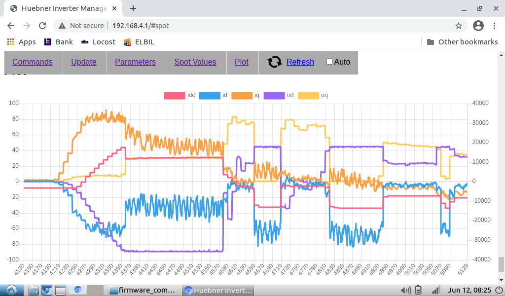505x296 pixels.
Task: Open the Other bookmarks folder
Action: [x=462, y=42]
